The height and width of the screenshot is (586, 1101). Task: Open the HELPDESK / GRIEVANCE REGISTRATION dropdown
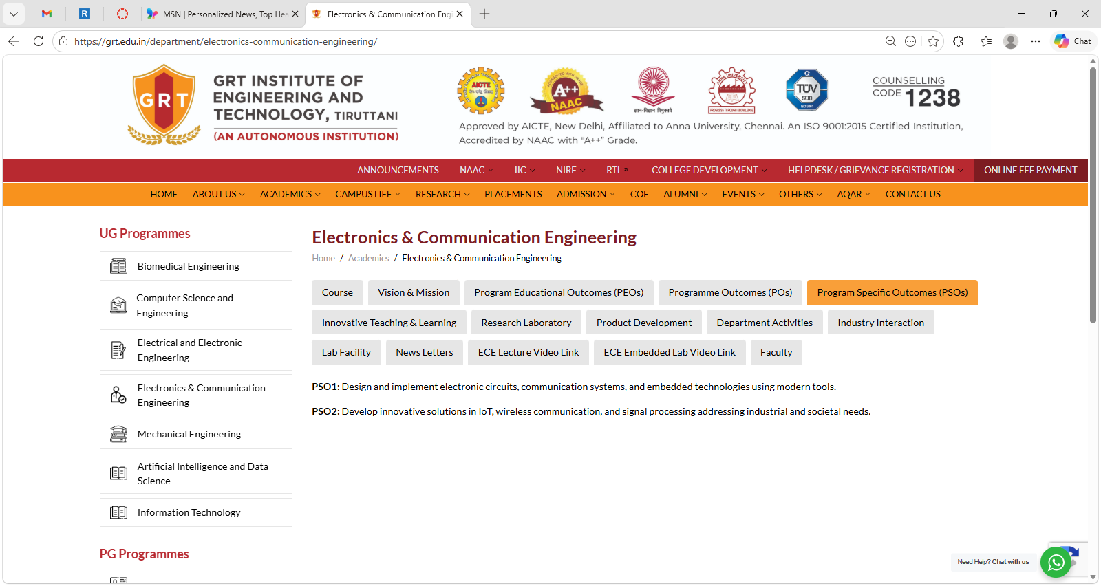coord(875,170)
